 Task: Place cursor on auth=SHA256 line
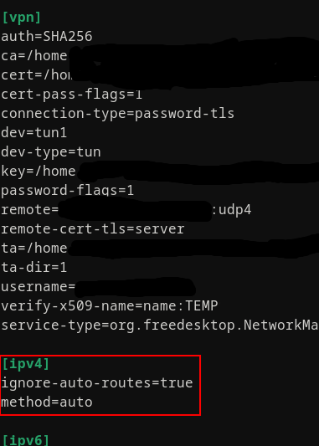click(x=47, y=37)
